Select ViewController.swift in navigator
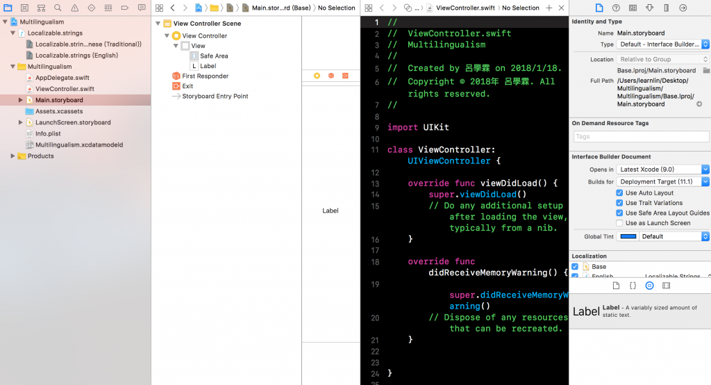711x385 pixels. [x=65, y=89]
